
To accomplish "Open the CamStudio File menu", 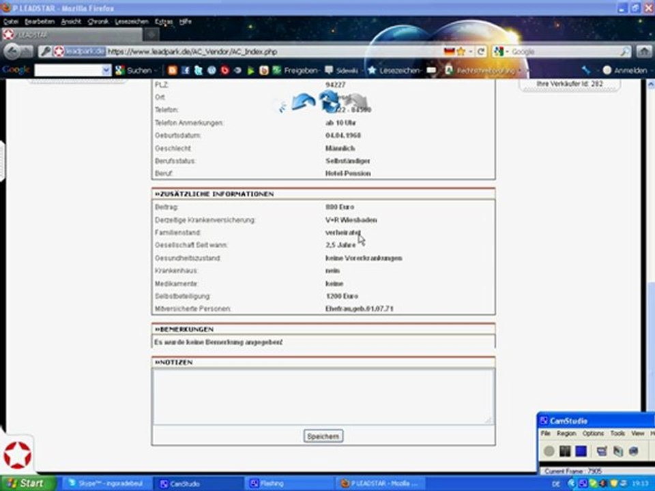I will click(x=546, y=434).
